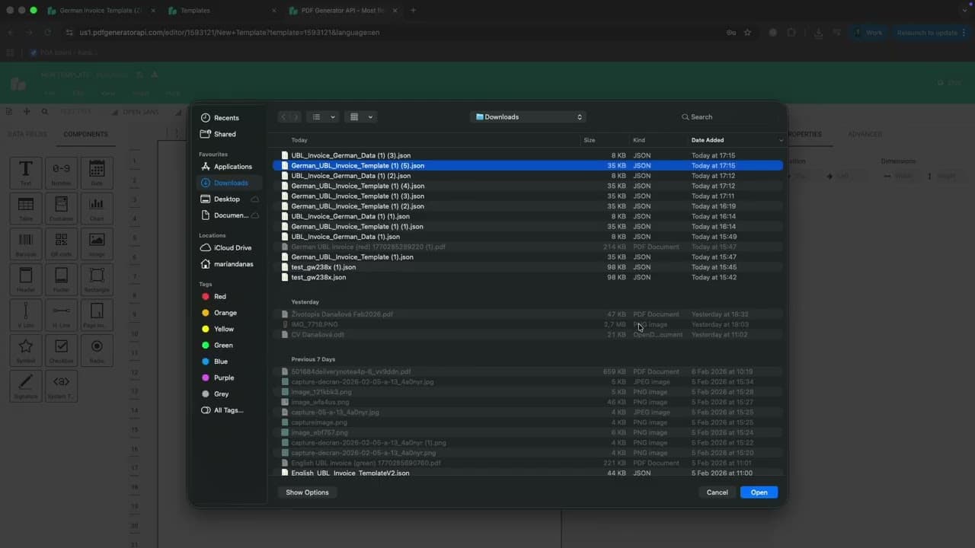Expand the grouping options dropdown
Viewport: 975px width, 548px height.
361,117
